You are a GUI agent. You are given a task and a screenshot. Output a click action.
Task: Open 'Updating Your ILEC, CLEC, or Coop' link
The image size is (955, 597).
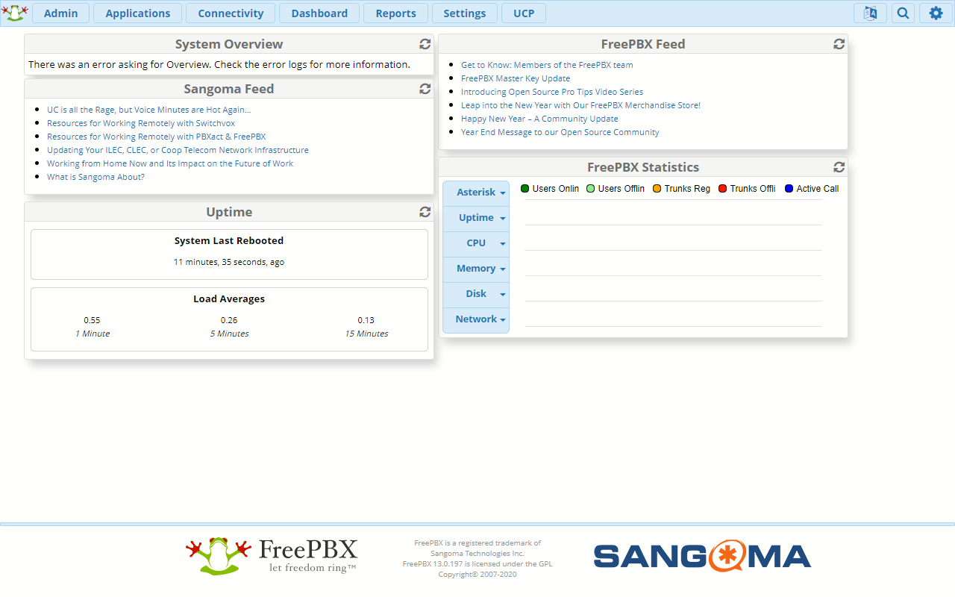[x=178, y=150]
